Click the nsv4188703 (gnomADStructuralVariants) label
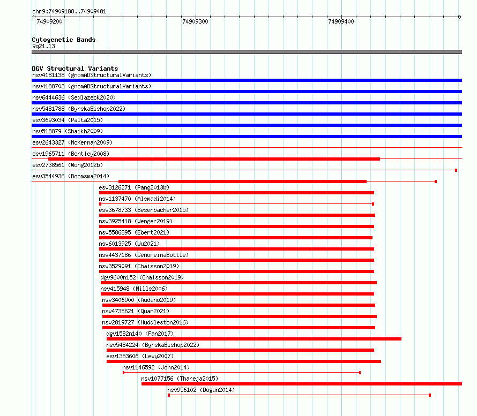The height and width of the screenshot is (416, 477). click(x=92, y=86)
